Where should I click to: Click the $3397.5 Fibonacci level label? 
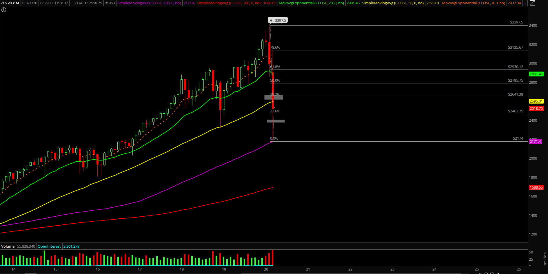(x=516, y=22)
